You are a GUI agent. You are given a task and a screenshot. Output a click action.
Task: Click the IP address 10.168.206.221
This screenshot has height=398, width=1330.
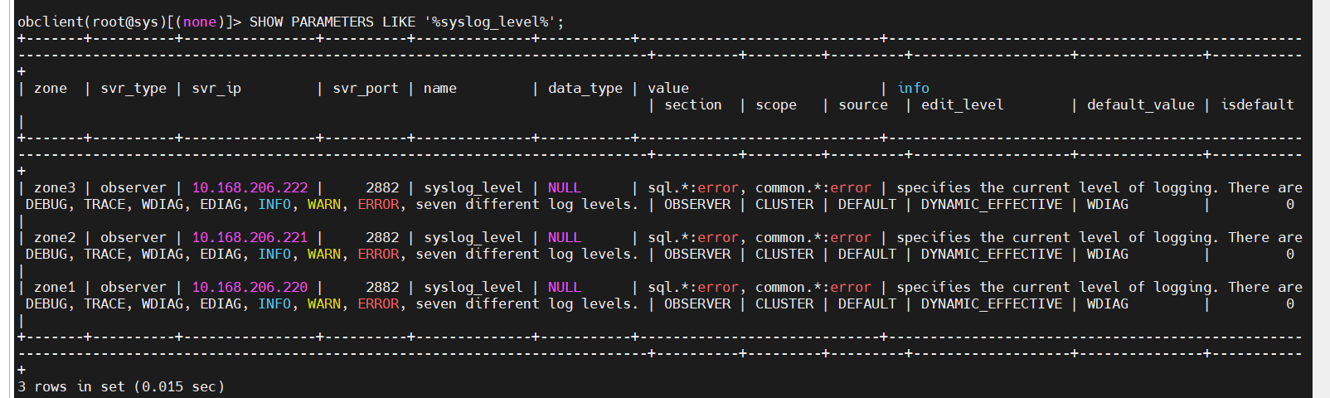click(x=250, y=238)
